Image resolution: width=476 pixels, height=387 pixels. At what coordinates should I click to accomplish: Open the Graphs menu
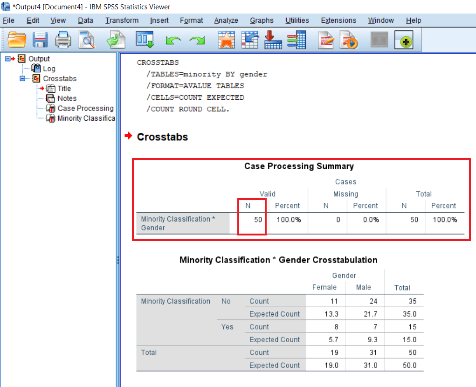[262, 21]
